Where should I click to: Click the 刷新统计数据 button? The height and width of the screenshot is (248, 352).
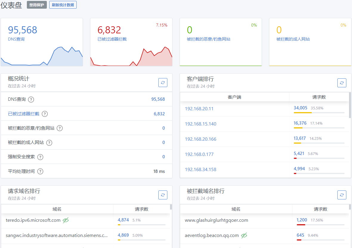click(63, 5)
